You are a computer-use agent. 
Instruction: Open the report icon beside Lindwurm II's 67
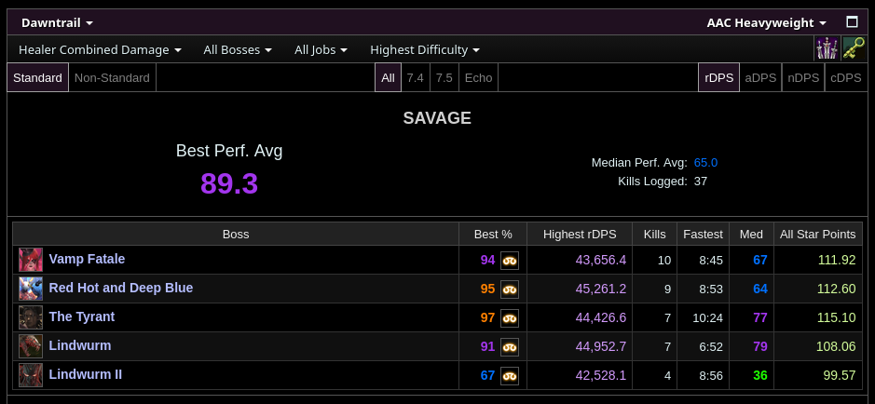pyautogui.click(x=510, y=375)
